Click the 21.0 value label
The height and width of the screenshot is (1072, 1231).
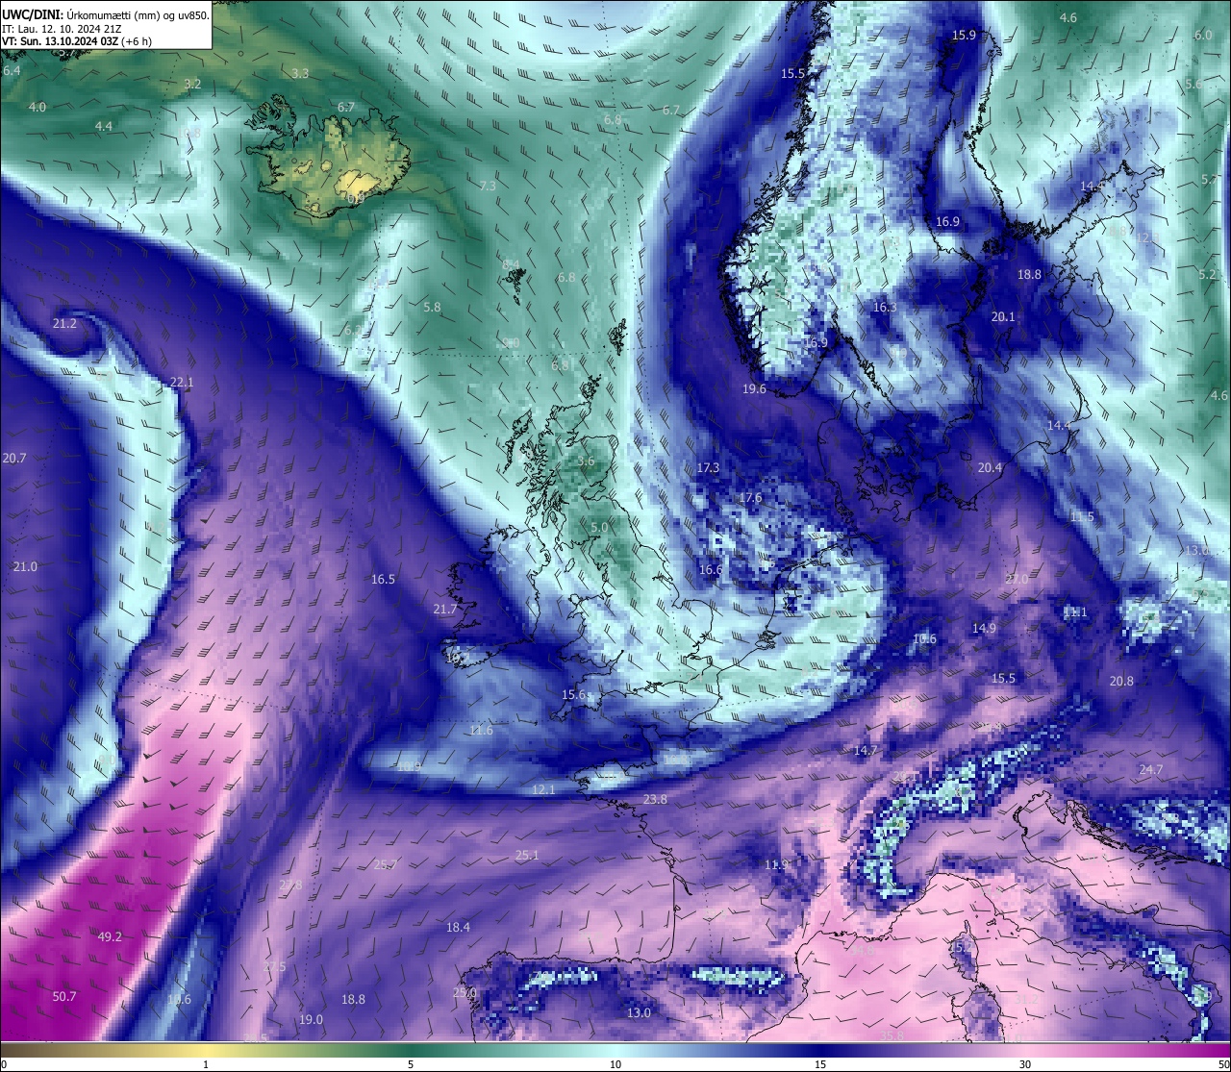point(25,566)
